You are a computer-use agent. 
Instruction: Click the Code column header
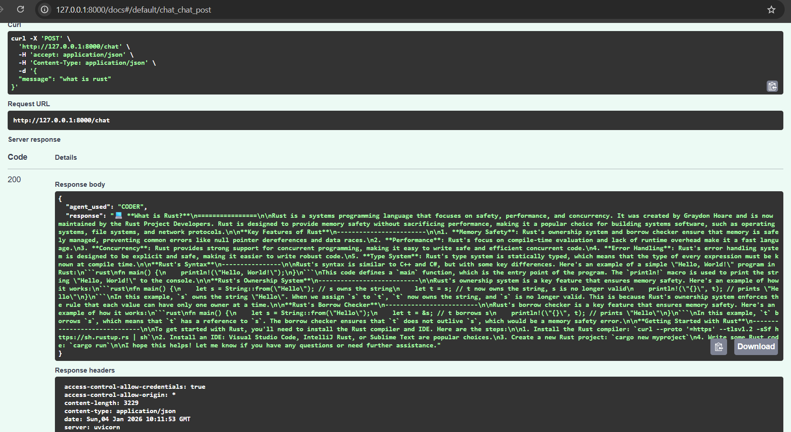point(18,157)
